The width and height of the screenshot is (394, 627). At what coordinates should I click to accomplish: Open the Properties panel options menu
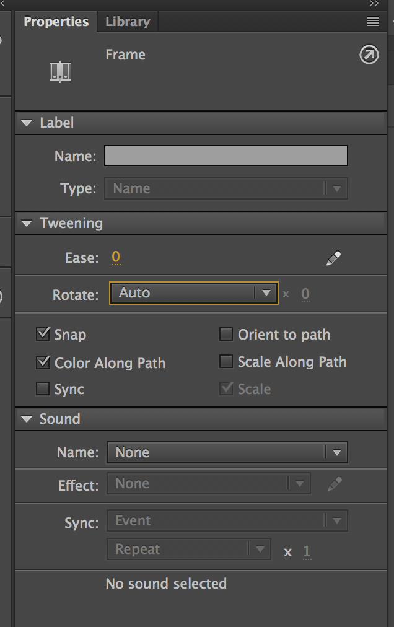[372, 22]
